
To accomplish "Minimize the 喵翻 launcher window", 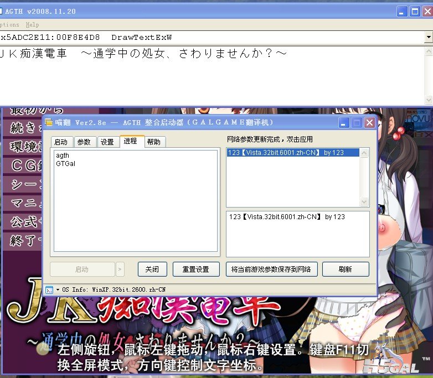I will (344, 123).
